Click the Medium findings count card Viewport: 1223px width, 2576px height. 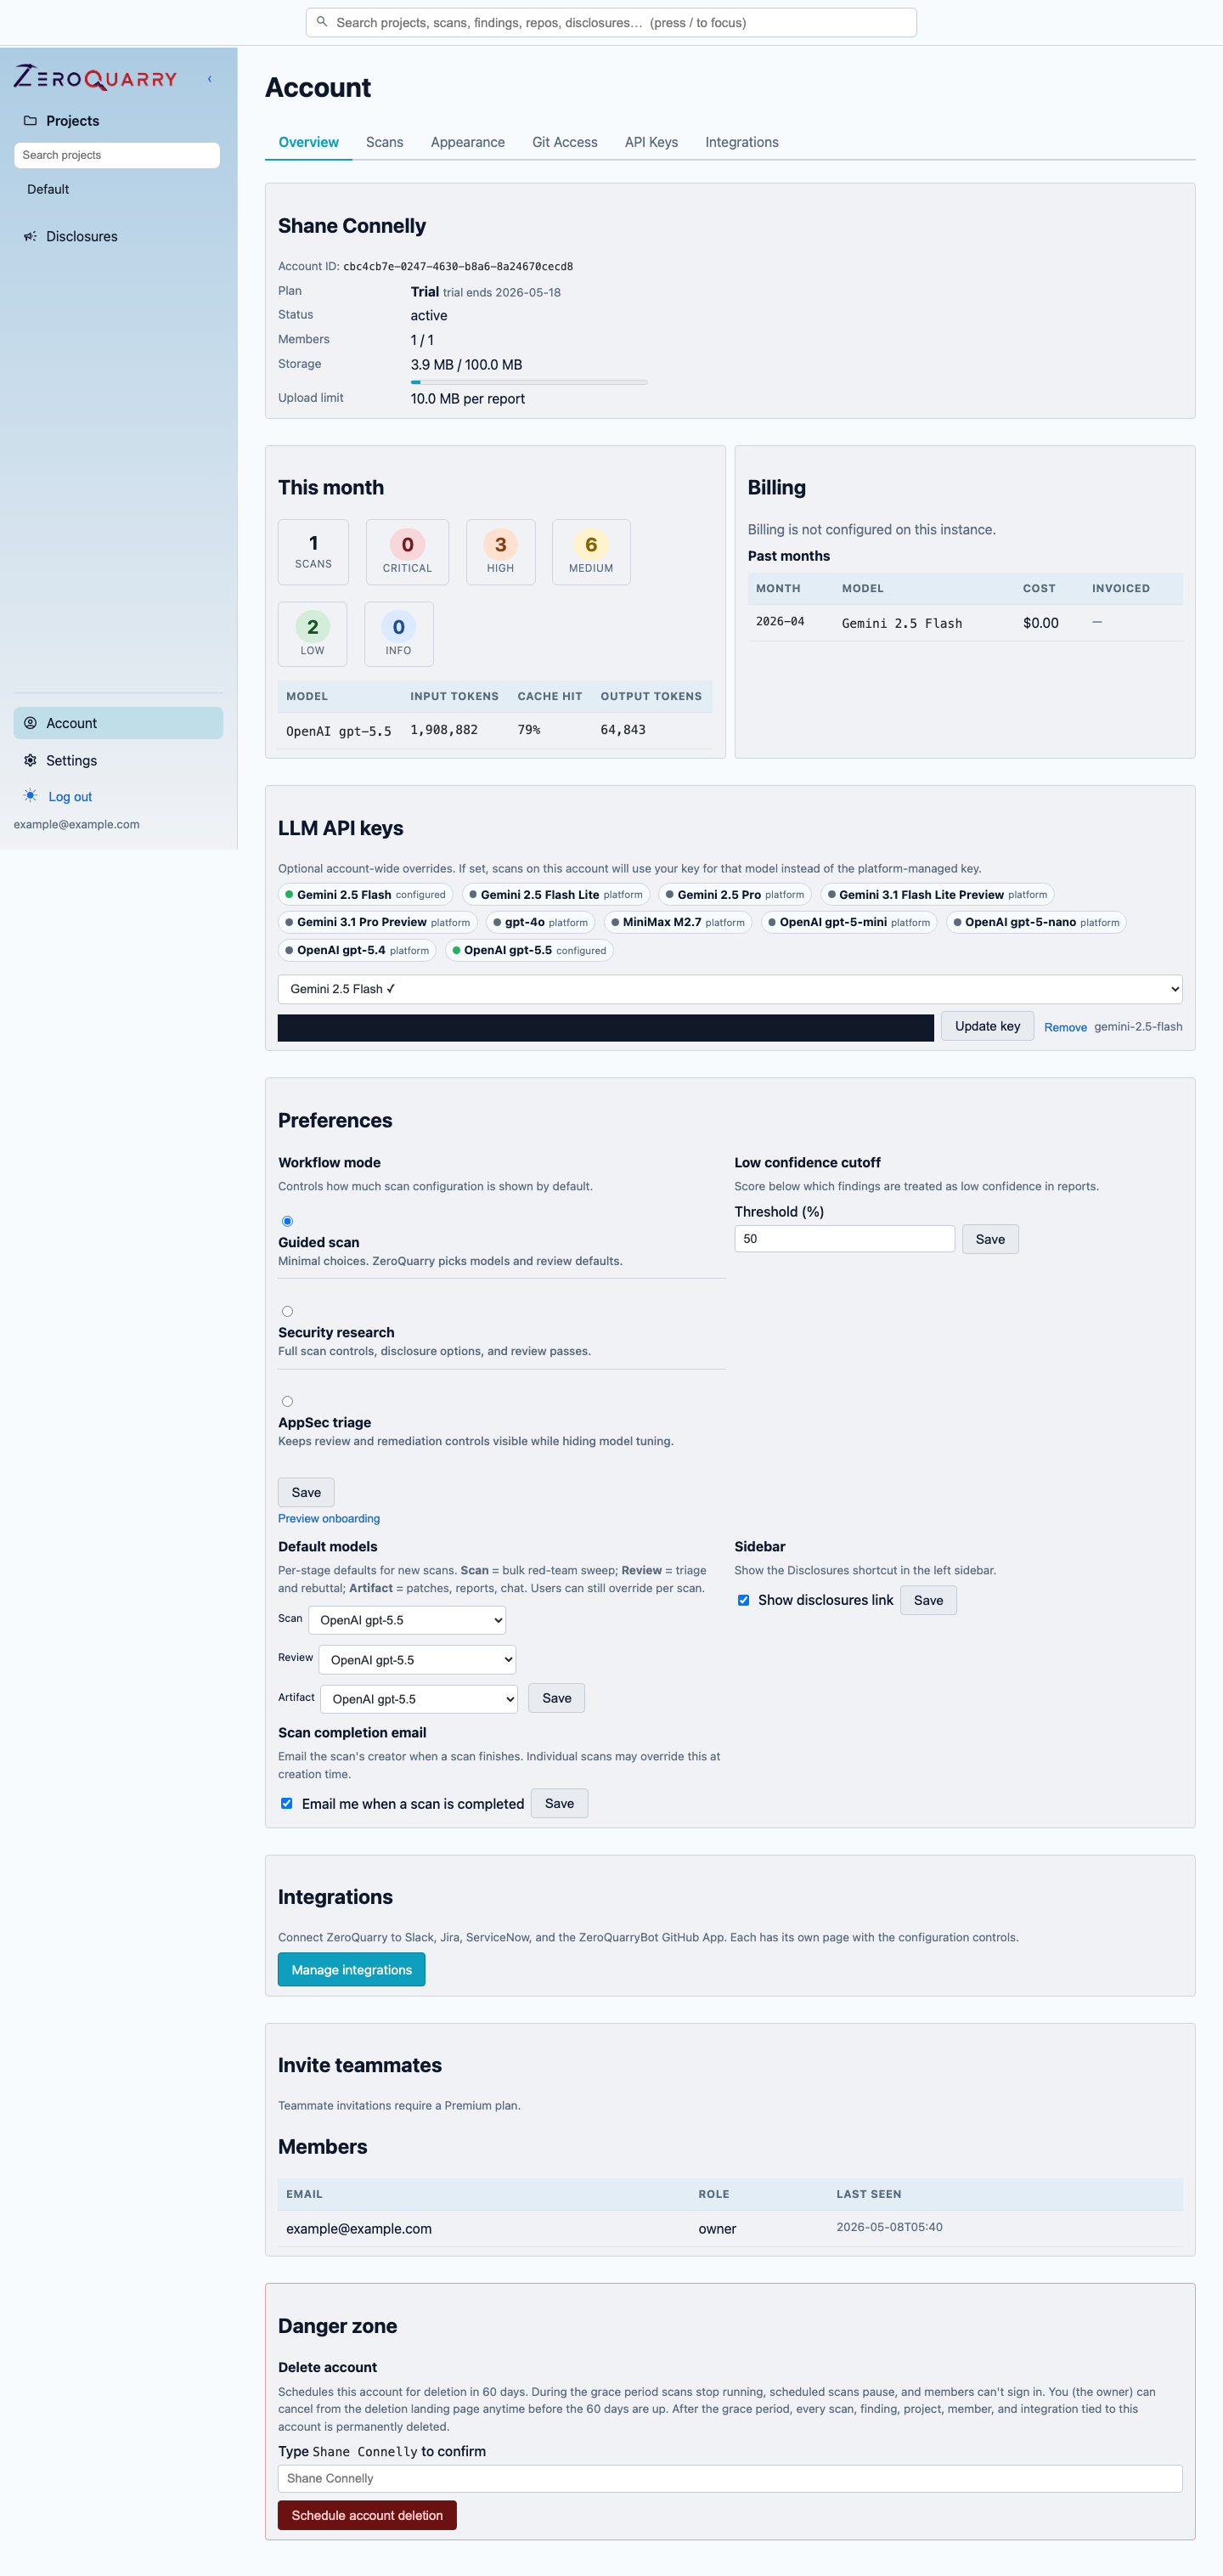591,552
